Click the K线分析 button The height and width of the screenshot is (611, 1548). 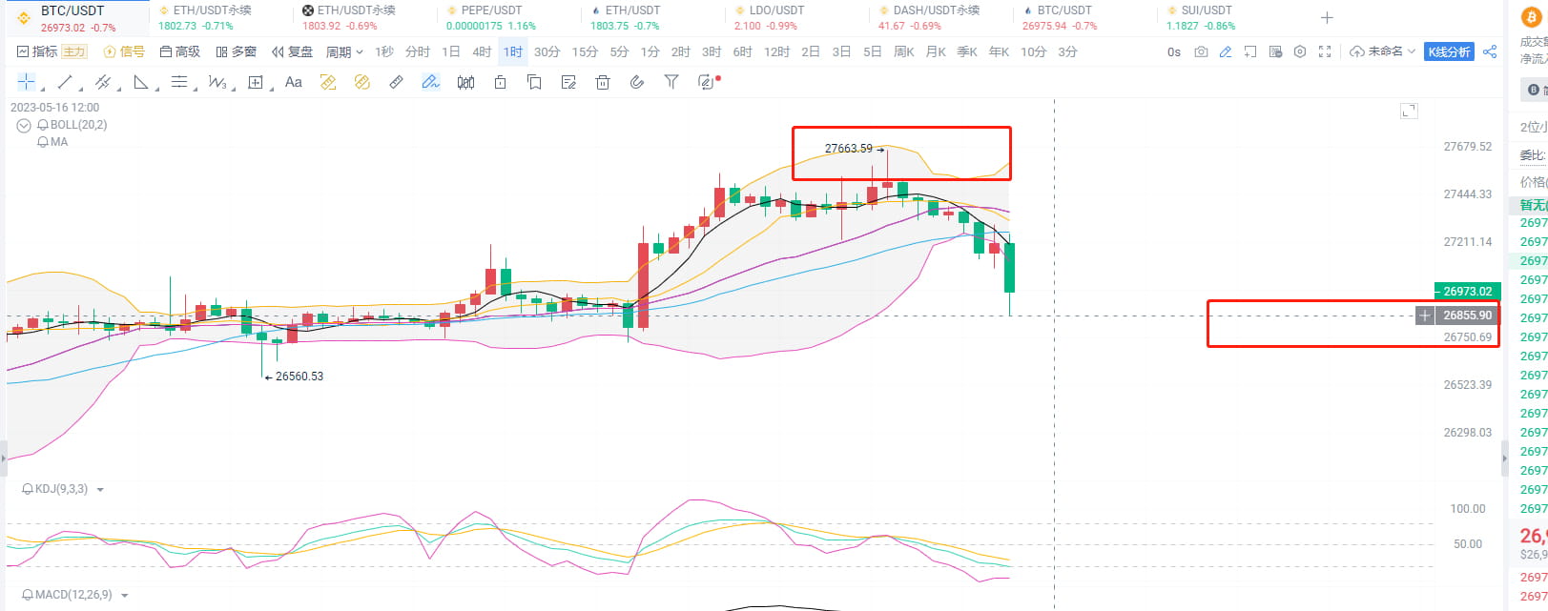click(x=1449, y=51)
